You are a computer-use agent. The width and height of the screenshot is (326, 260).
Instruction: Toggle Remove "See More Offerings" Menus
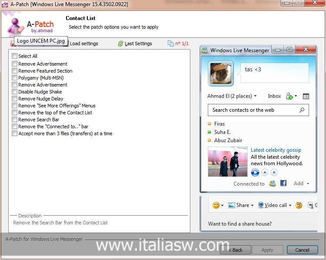(x=14, y=106)
